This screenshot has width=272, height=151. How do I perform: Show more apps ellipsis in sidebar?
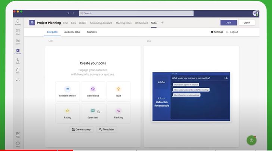[x=18, y=80]
